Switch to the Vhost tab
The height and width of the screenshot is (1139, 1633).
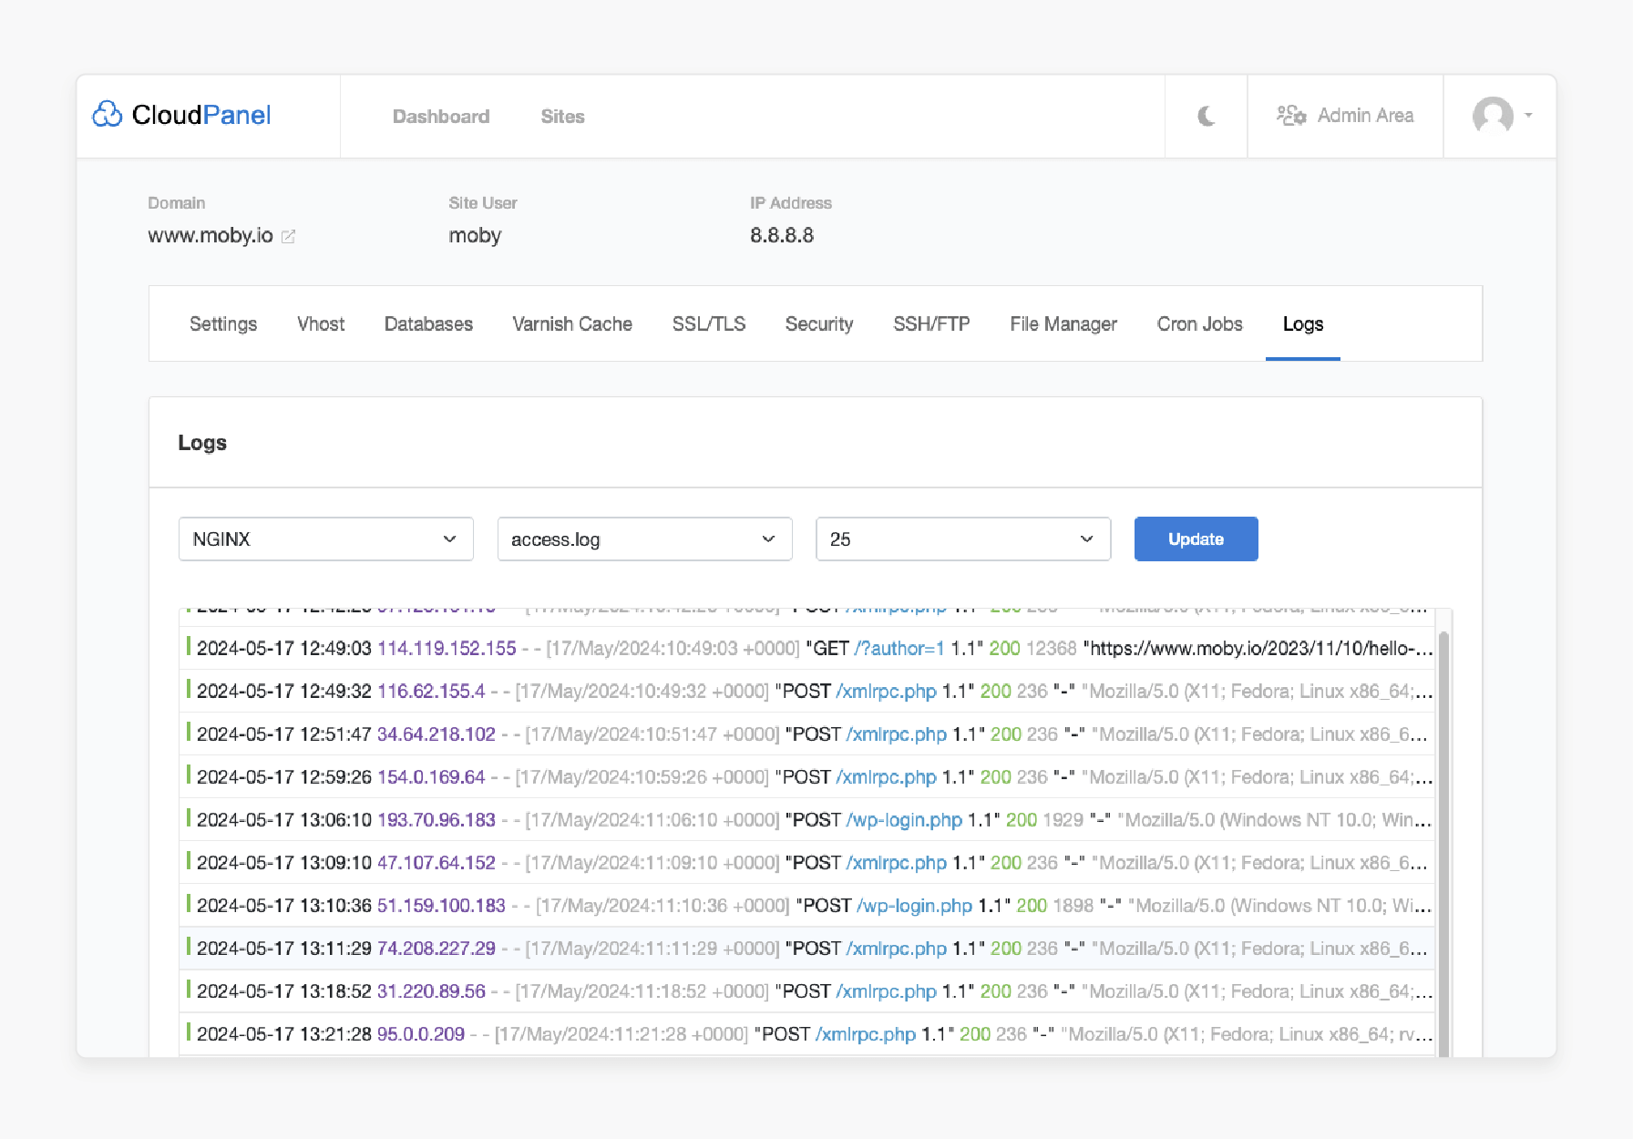(321, 324)
